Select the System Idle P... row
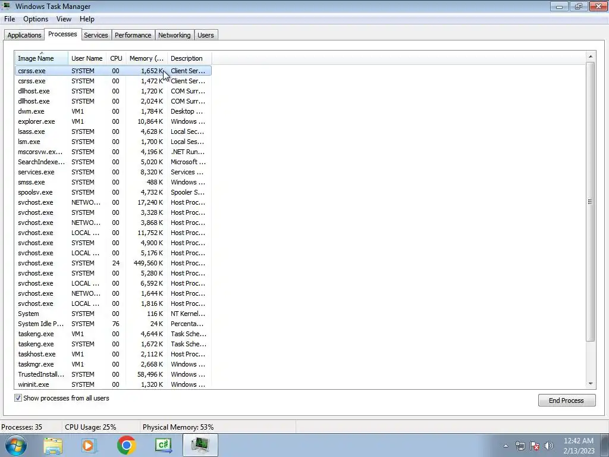 [x=113, y=323]
